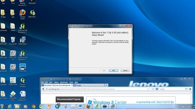
Task: Open the usdata folder on desktop
Action: (x=13, y=27)
